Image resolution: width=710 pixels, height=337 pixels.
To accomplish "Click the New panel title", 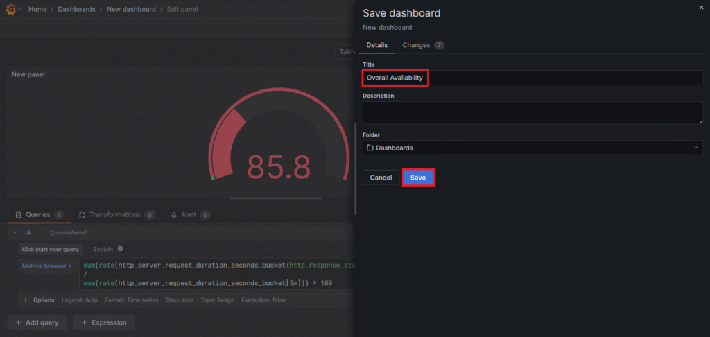I will (28, 74).
